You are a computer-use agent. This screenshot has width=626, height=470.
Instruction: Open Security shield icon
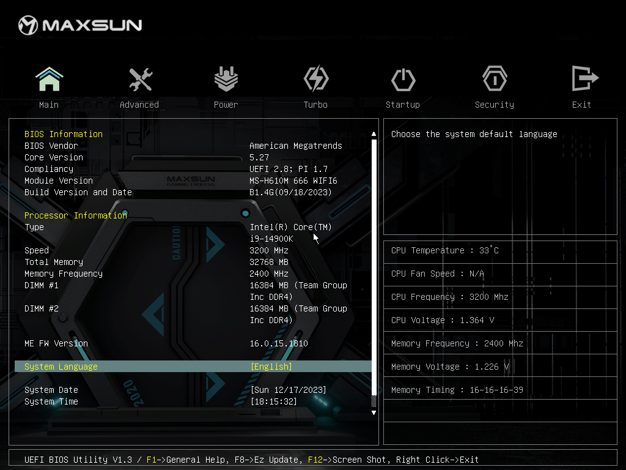(x=495, y=79)
